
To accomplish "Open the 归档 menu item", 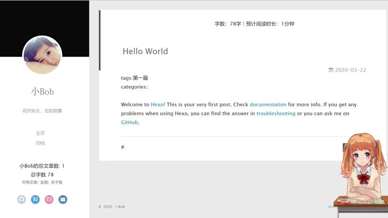I will coord(40,143).
